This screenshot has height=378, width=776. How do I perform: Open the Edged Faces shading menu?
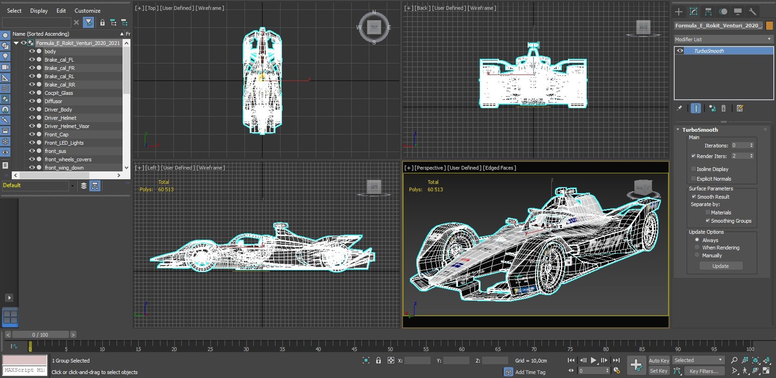499,168
